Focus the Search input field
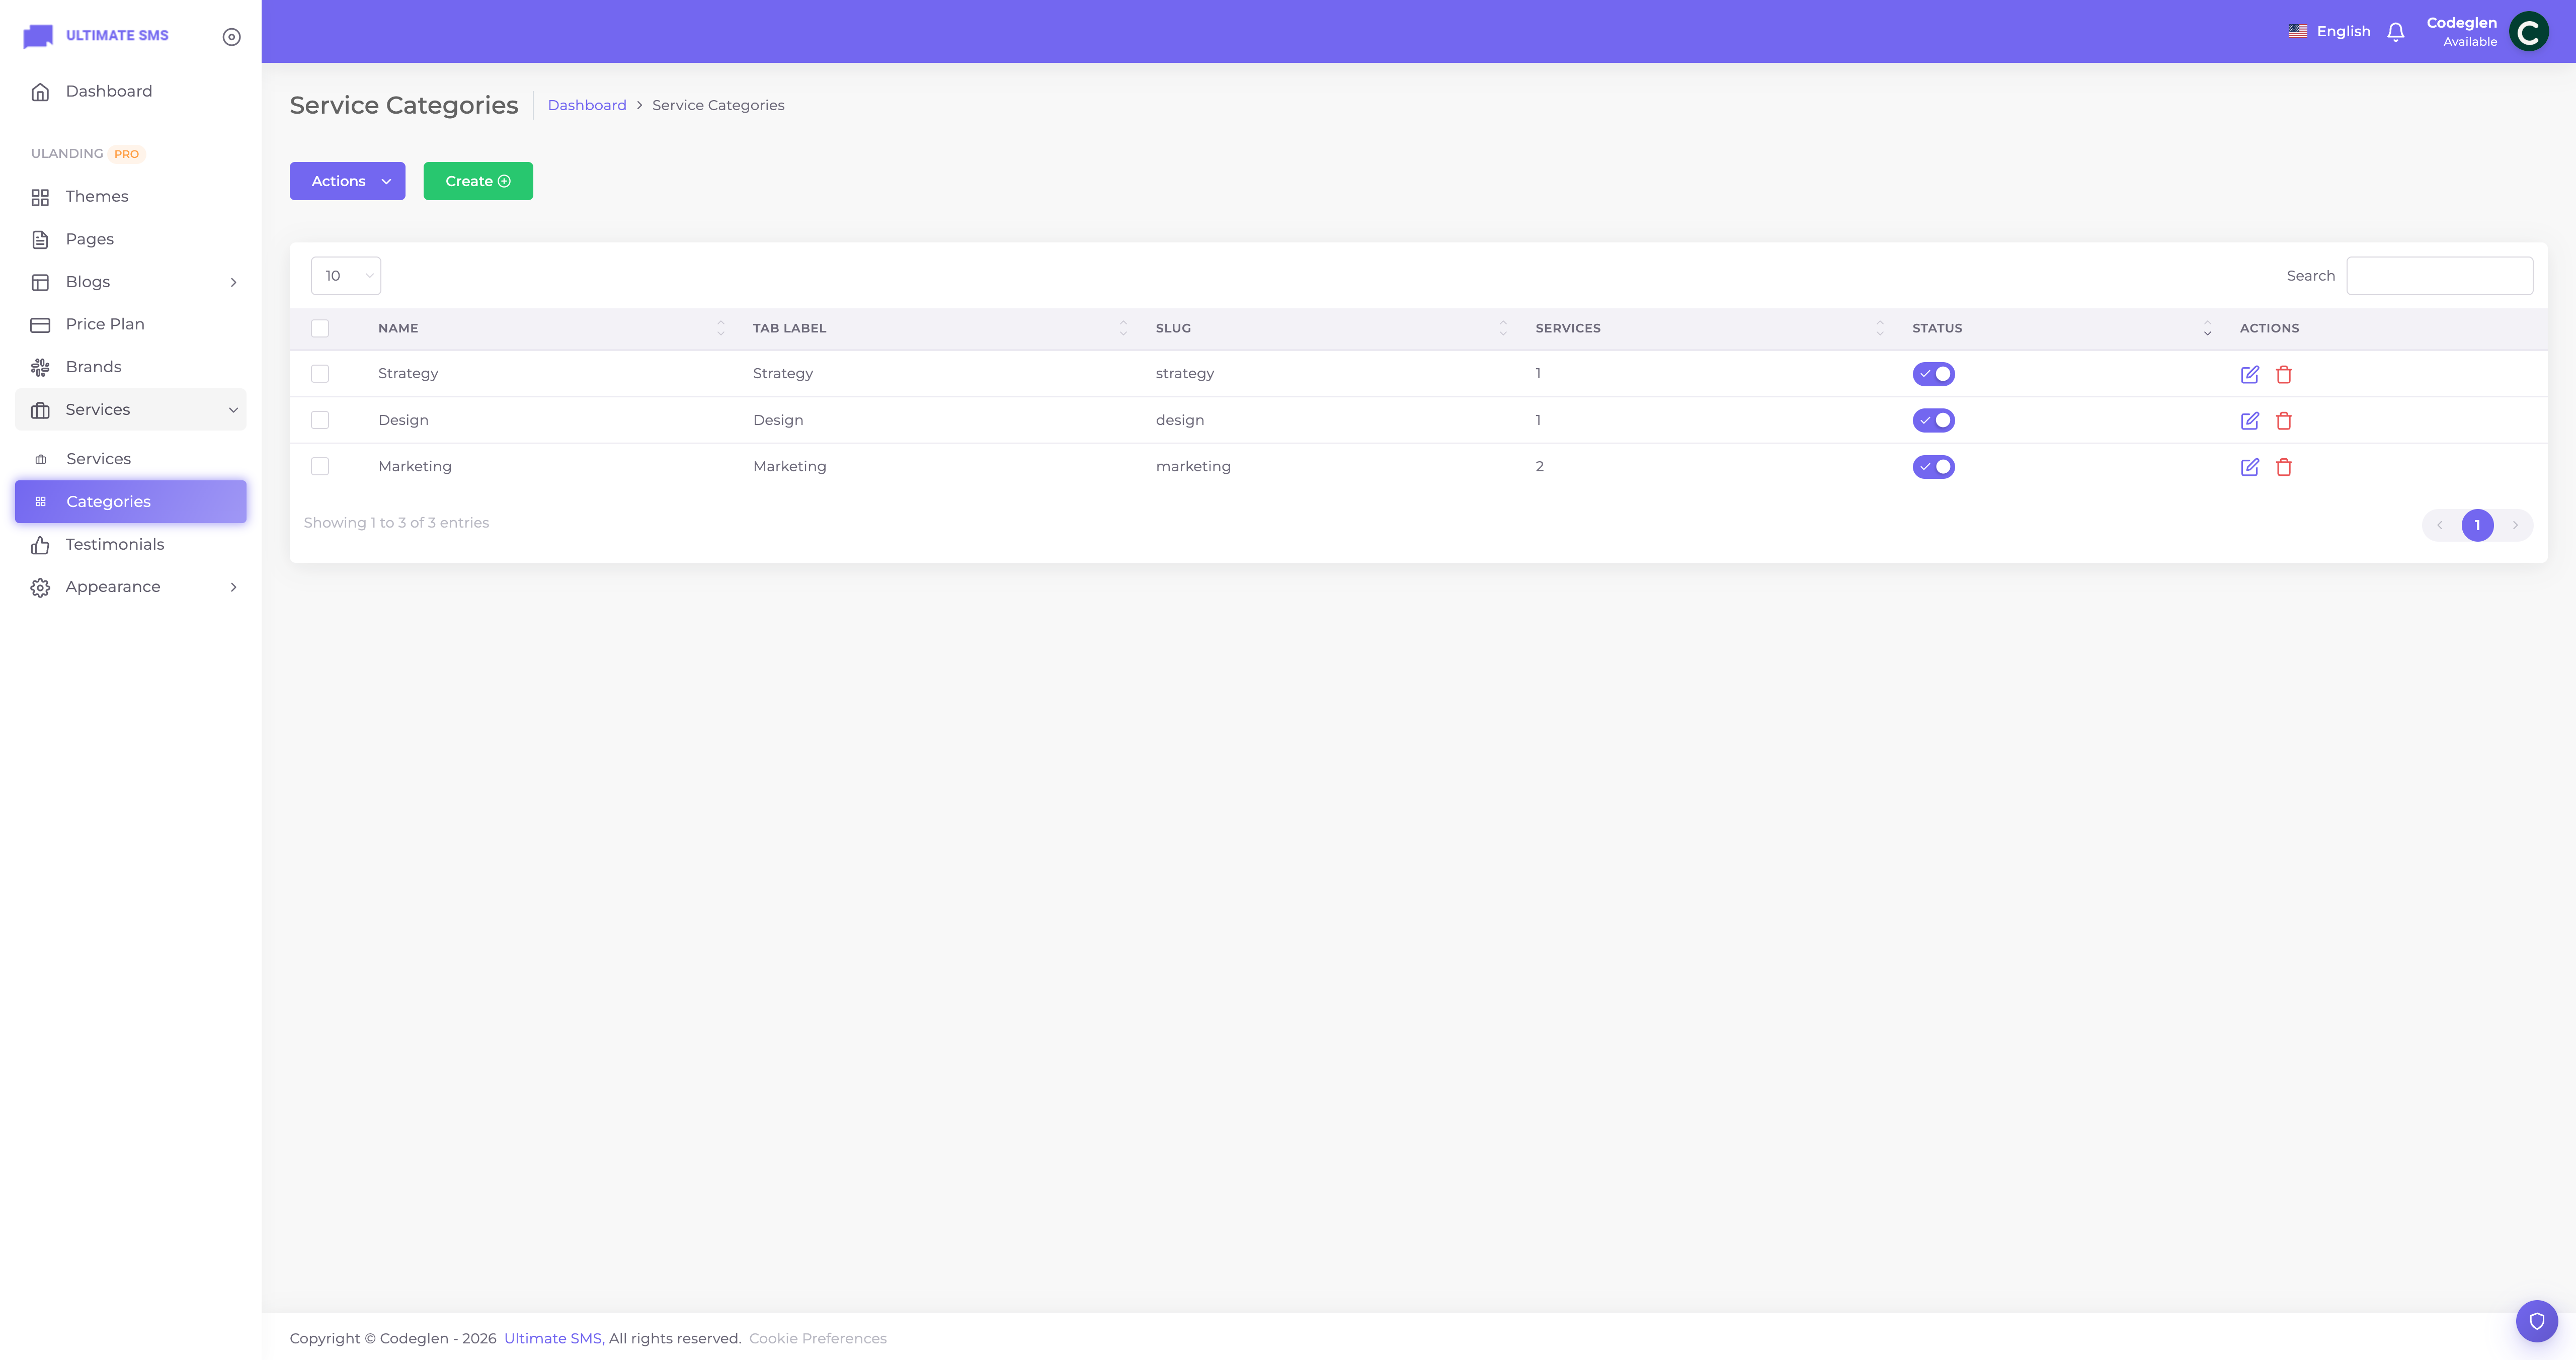 coord(2440,276)
